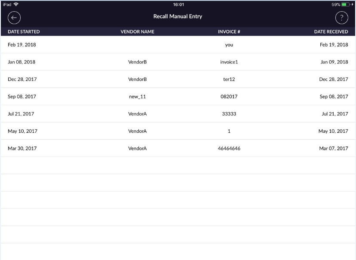Select the entry with invoice ter12

[229, 80]
